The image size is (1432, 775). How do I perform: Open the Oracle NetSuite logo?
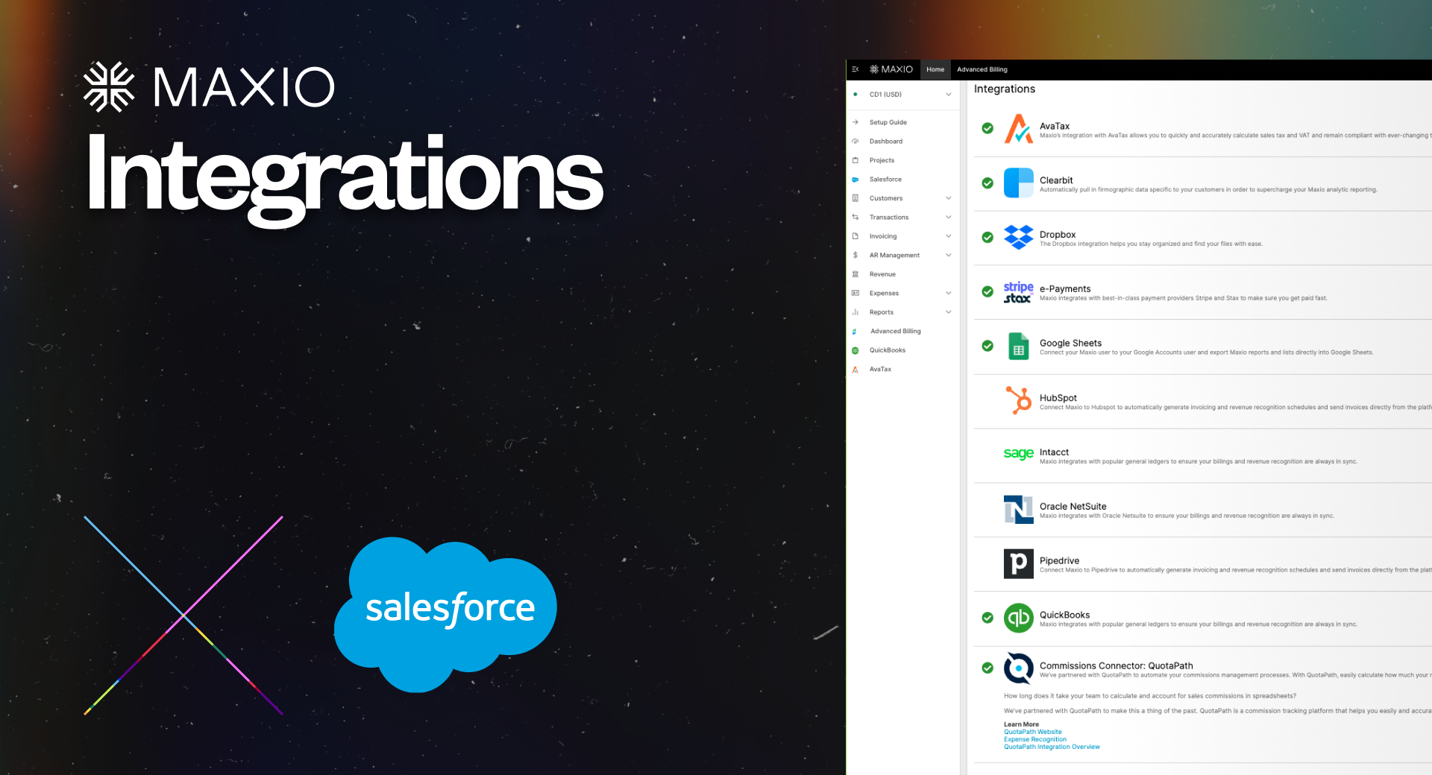click(x=1018, y=509)
